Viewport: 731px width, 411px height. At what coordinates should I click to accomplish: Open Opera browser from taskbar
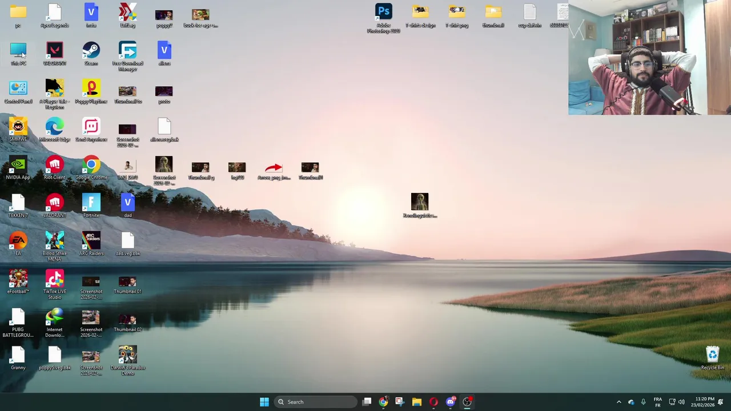point(433,402)
